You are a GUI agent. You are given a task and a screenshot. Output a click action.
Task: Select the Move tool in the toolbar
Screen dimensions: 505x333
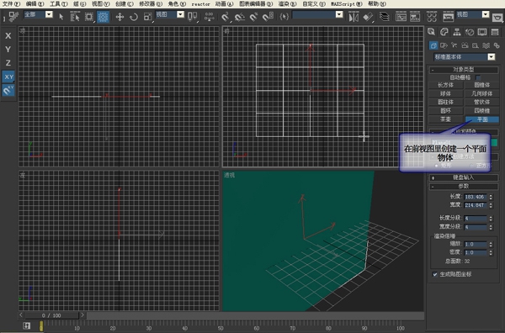[x=120, y=17]
